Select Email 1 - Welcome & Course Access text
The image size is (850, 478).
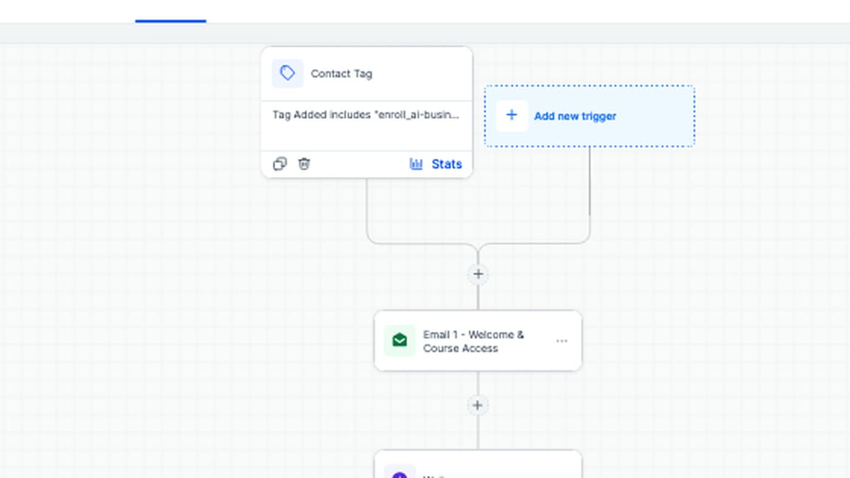click(474, 342)
